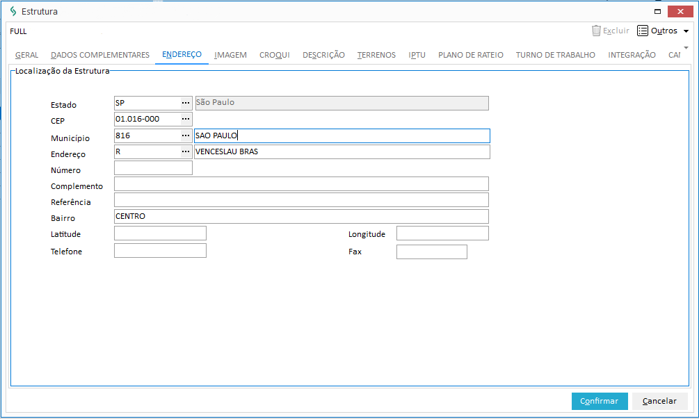
Task: Click the Município label
Action: [70, 138]
